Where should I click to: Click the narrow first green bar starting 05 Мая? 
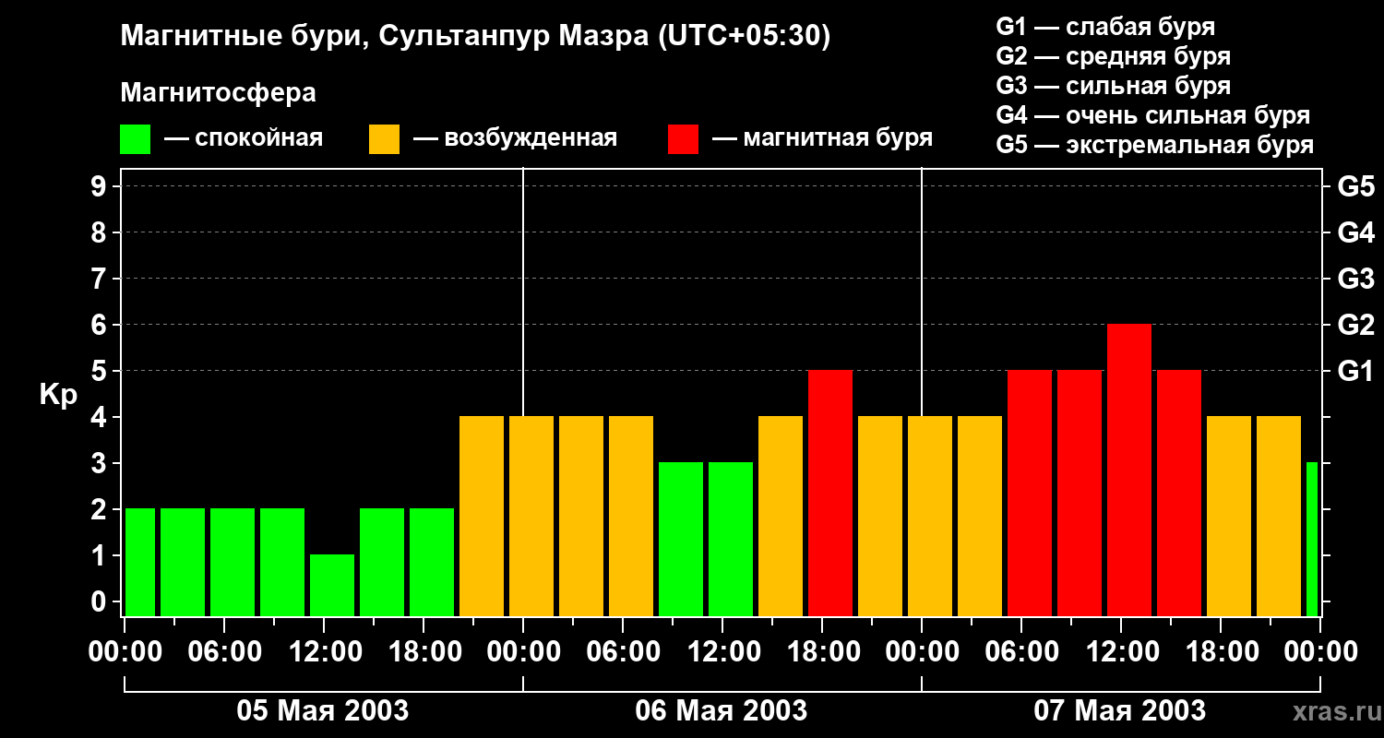click(x=140, y=563)
